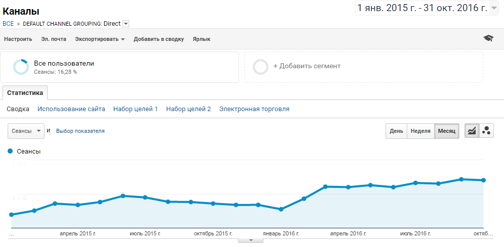This screenshot has height=247, width=504.
Task: Open the Direct channel grouping dropdown arrow
Action: [126, 23]
